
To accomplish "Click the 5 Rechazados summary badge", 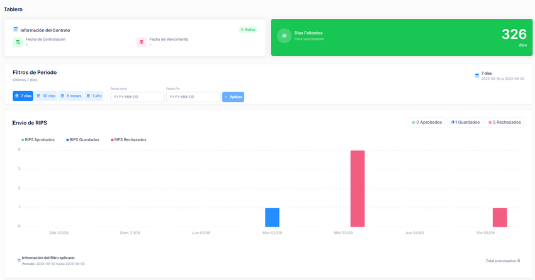I will click(x=504, y=122).
